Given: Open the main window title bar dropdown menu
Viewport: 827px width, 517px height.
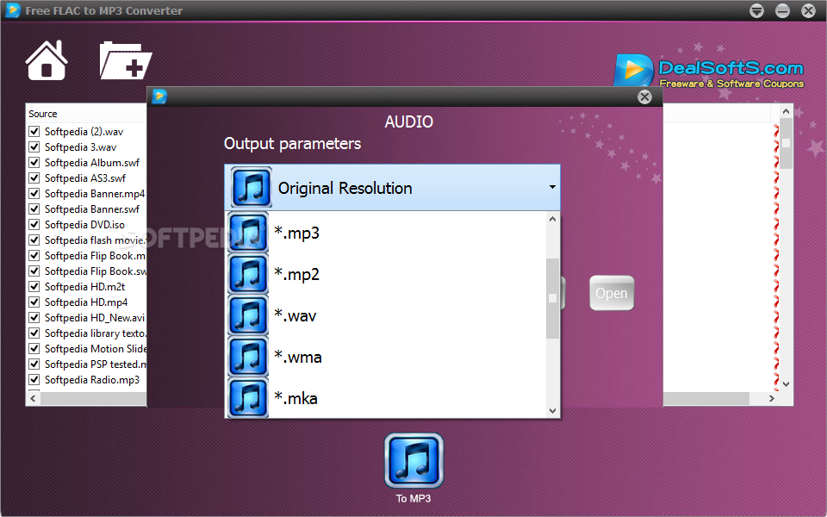Looking at the screenshot, I should pos(757,10).
